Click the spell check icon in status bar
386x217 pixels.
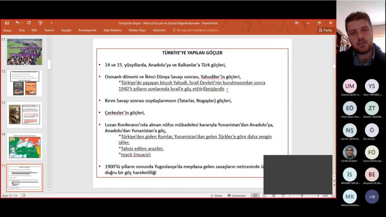(24, 196)
